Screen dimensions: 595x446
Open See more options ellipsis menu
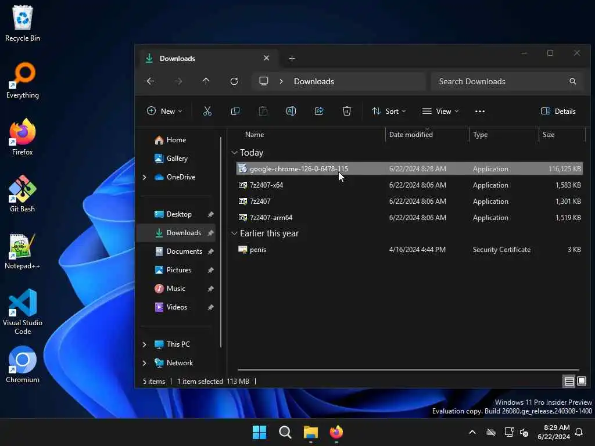pyautogui.click(x=479, y=111)
